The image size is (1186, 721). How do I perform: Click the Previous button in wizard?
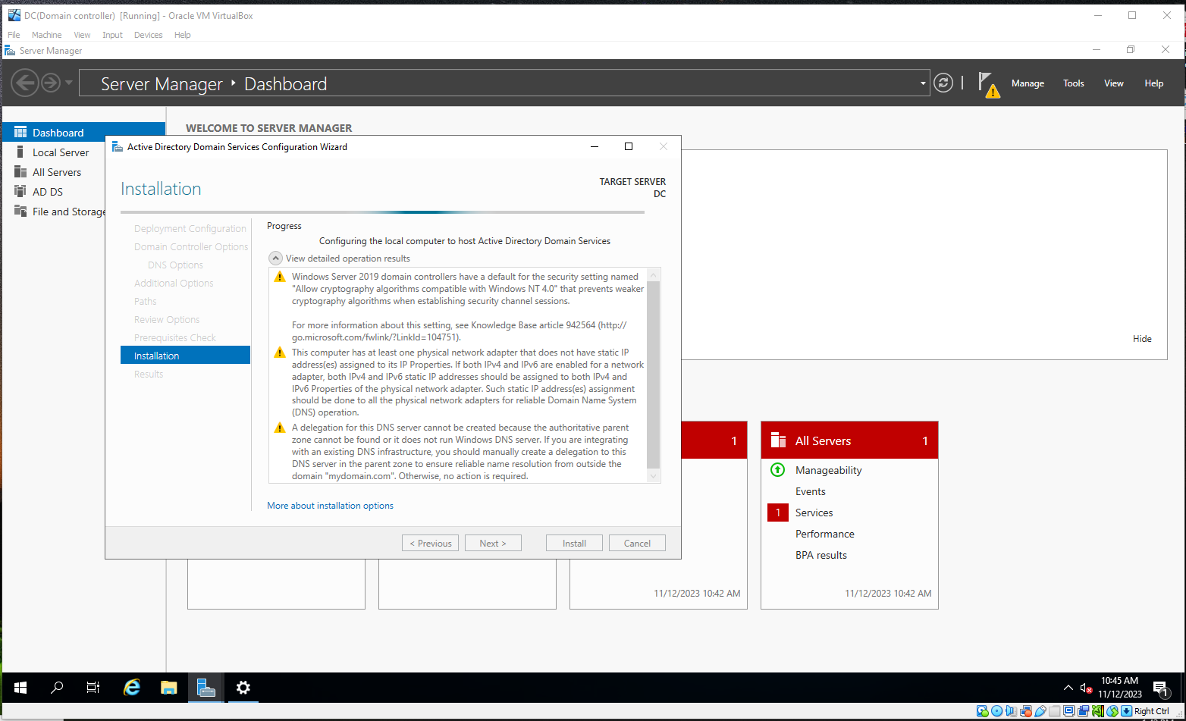pos(430,543)
